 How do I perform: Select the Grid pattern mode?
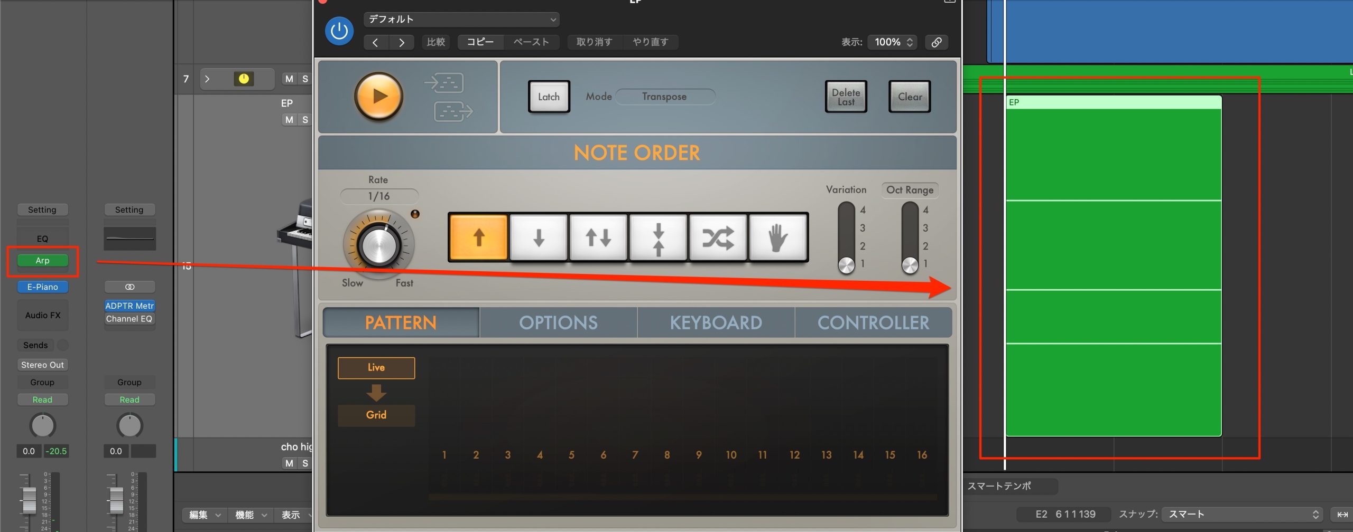[x=376, y=415]
